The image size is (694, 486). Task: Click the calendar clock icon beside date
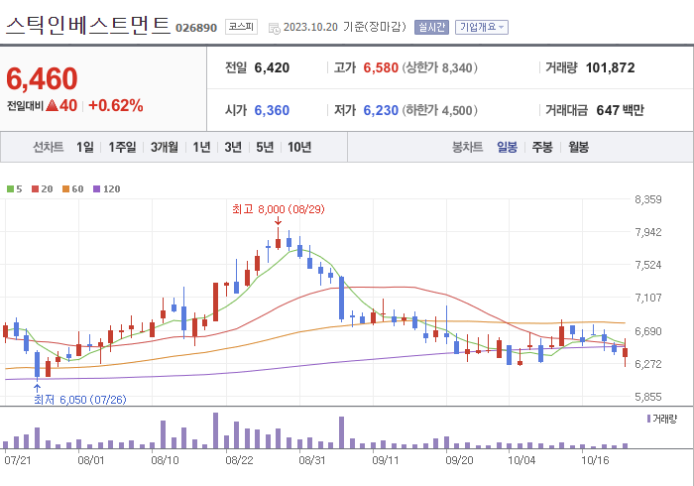(274, 29)
